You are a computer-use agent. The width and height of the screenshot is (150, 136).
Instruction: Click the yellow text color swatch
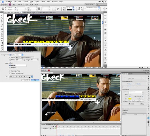coord(130,99)
